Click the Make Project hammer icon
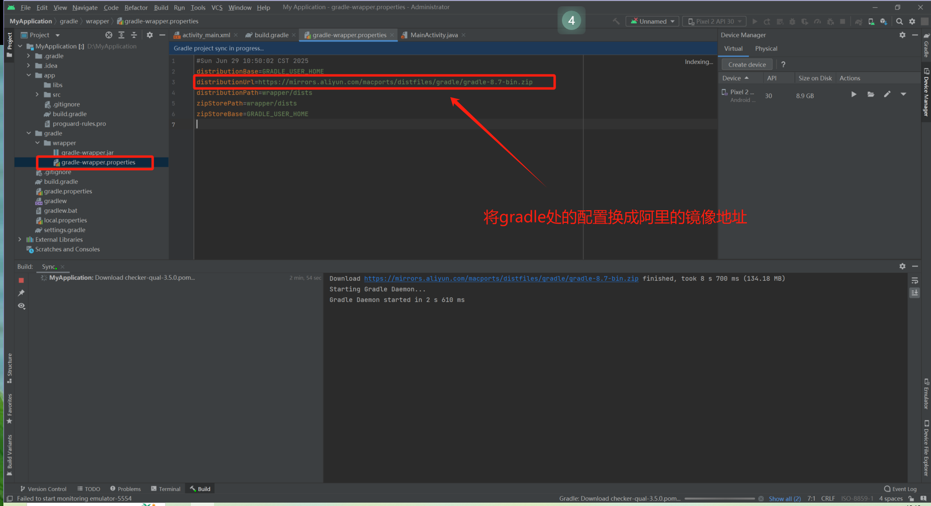The image size is (931, 506). click(616, 21)
